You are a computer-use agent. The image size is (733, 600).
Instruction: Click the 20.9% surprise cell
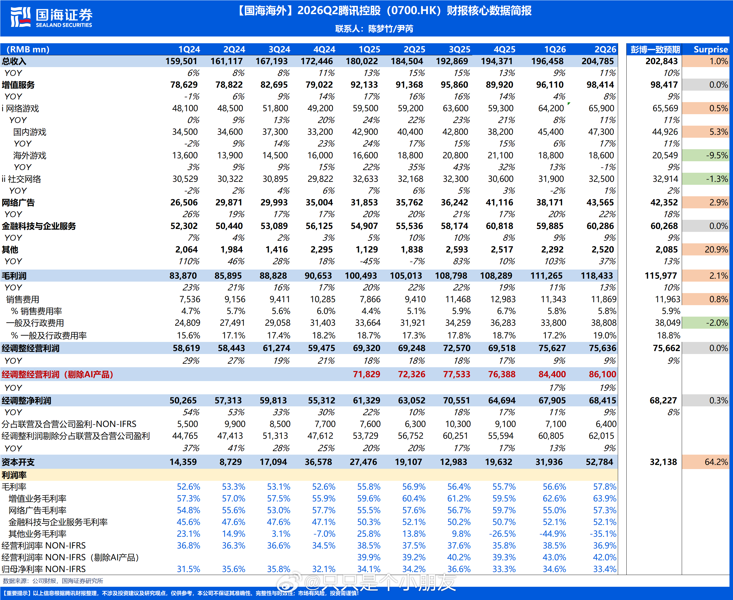click(706, 250)
